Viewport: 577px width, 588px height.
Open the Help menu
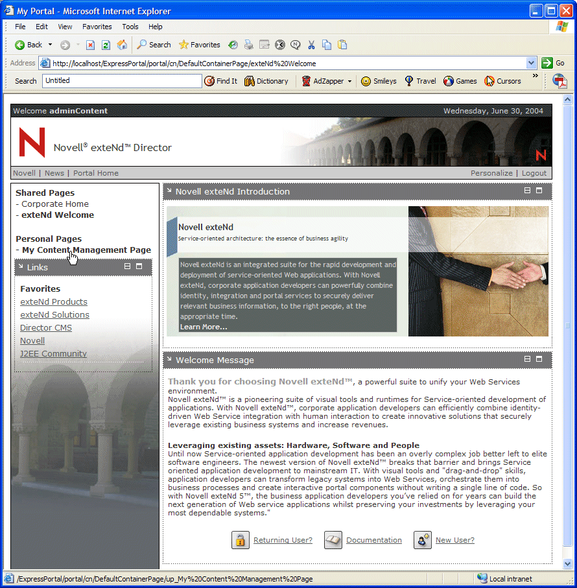click(x=155, y=27)
